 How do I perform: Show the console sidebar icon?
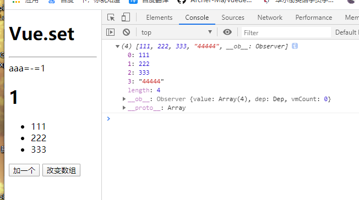[x=110, y=32]
